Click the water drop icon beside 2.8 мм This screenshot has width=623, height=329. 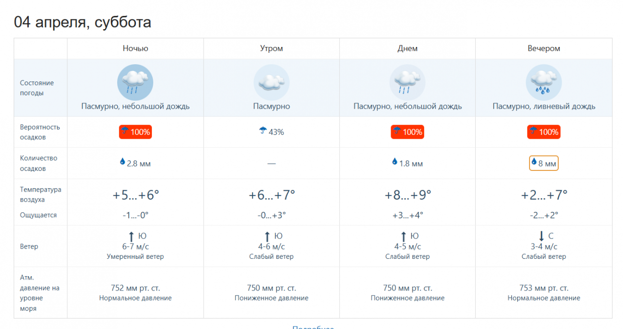[123, 162]
